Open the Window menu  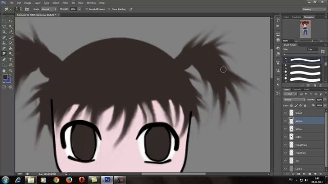tap(91, 3)
